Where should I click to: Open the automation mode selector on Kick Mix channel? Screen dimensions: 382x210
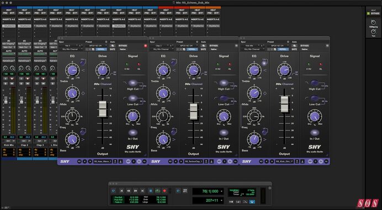(9, 54)
